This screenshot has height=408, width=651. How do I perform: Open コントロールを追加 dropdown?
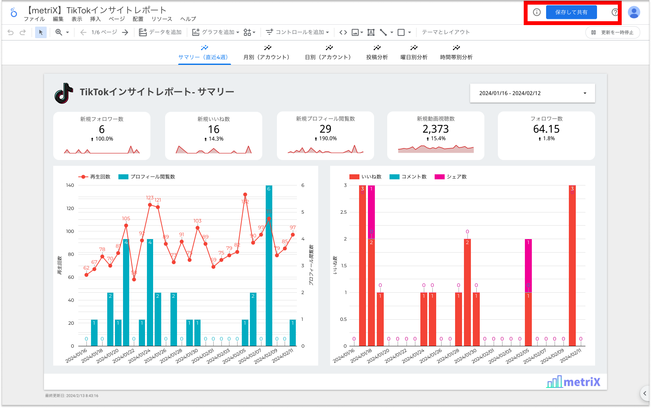point(297,32)
